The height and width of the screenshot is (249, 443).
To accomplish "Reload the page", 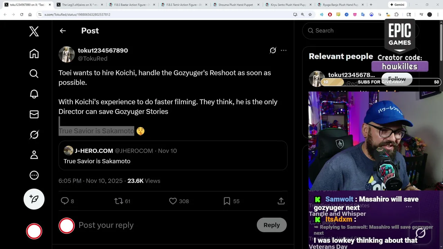I will click(x=21, y=15).
